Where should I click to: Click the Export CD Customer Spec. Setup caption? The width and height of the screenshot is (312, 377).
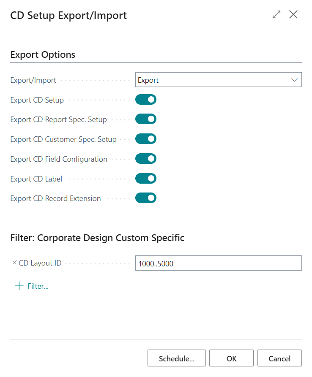point(63,139)
